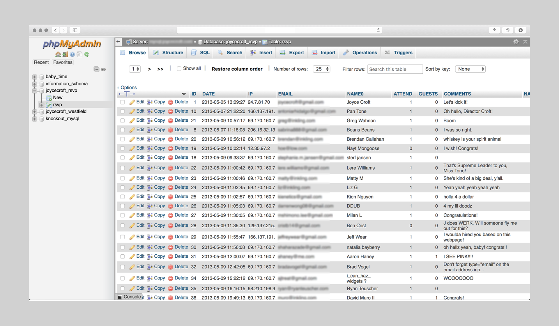Click the browser share icon

click(x=494, y=30)
